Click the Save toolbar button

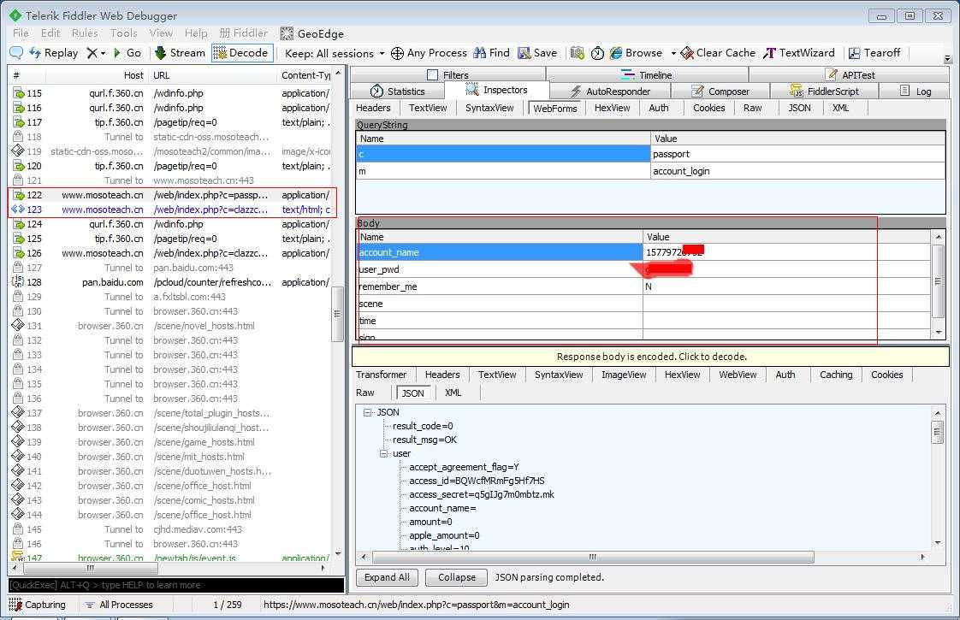pos(537,53)
